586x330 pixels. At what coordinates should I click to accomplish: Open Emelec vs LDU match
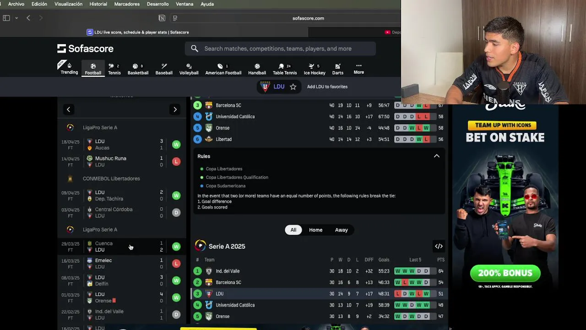pyautogui.click(x=122, y=264)
